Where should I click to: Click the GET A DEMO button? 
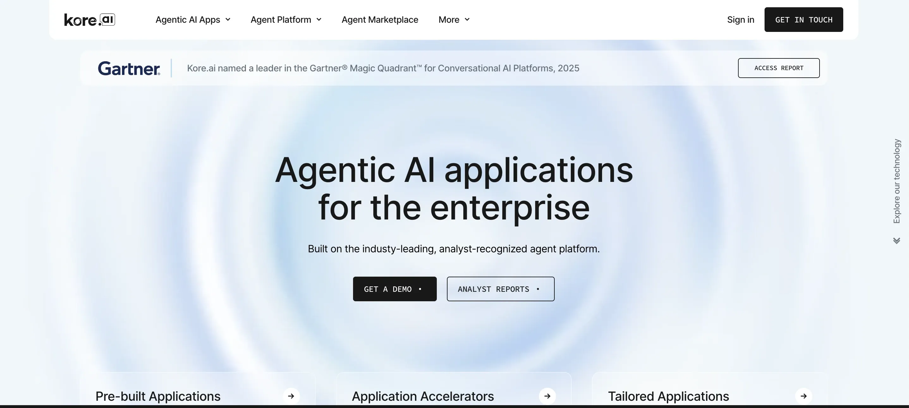[x=394, y=289]
